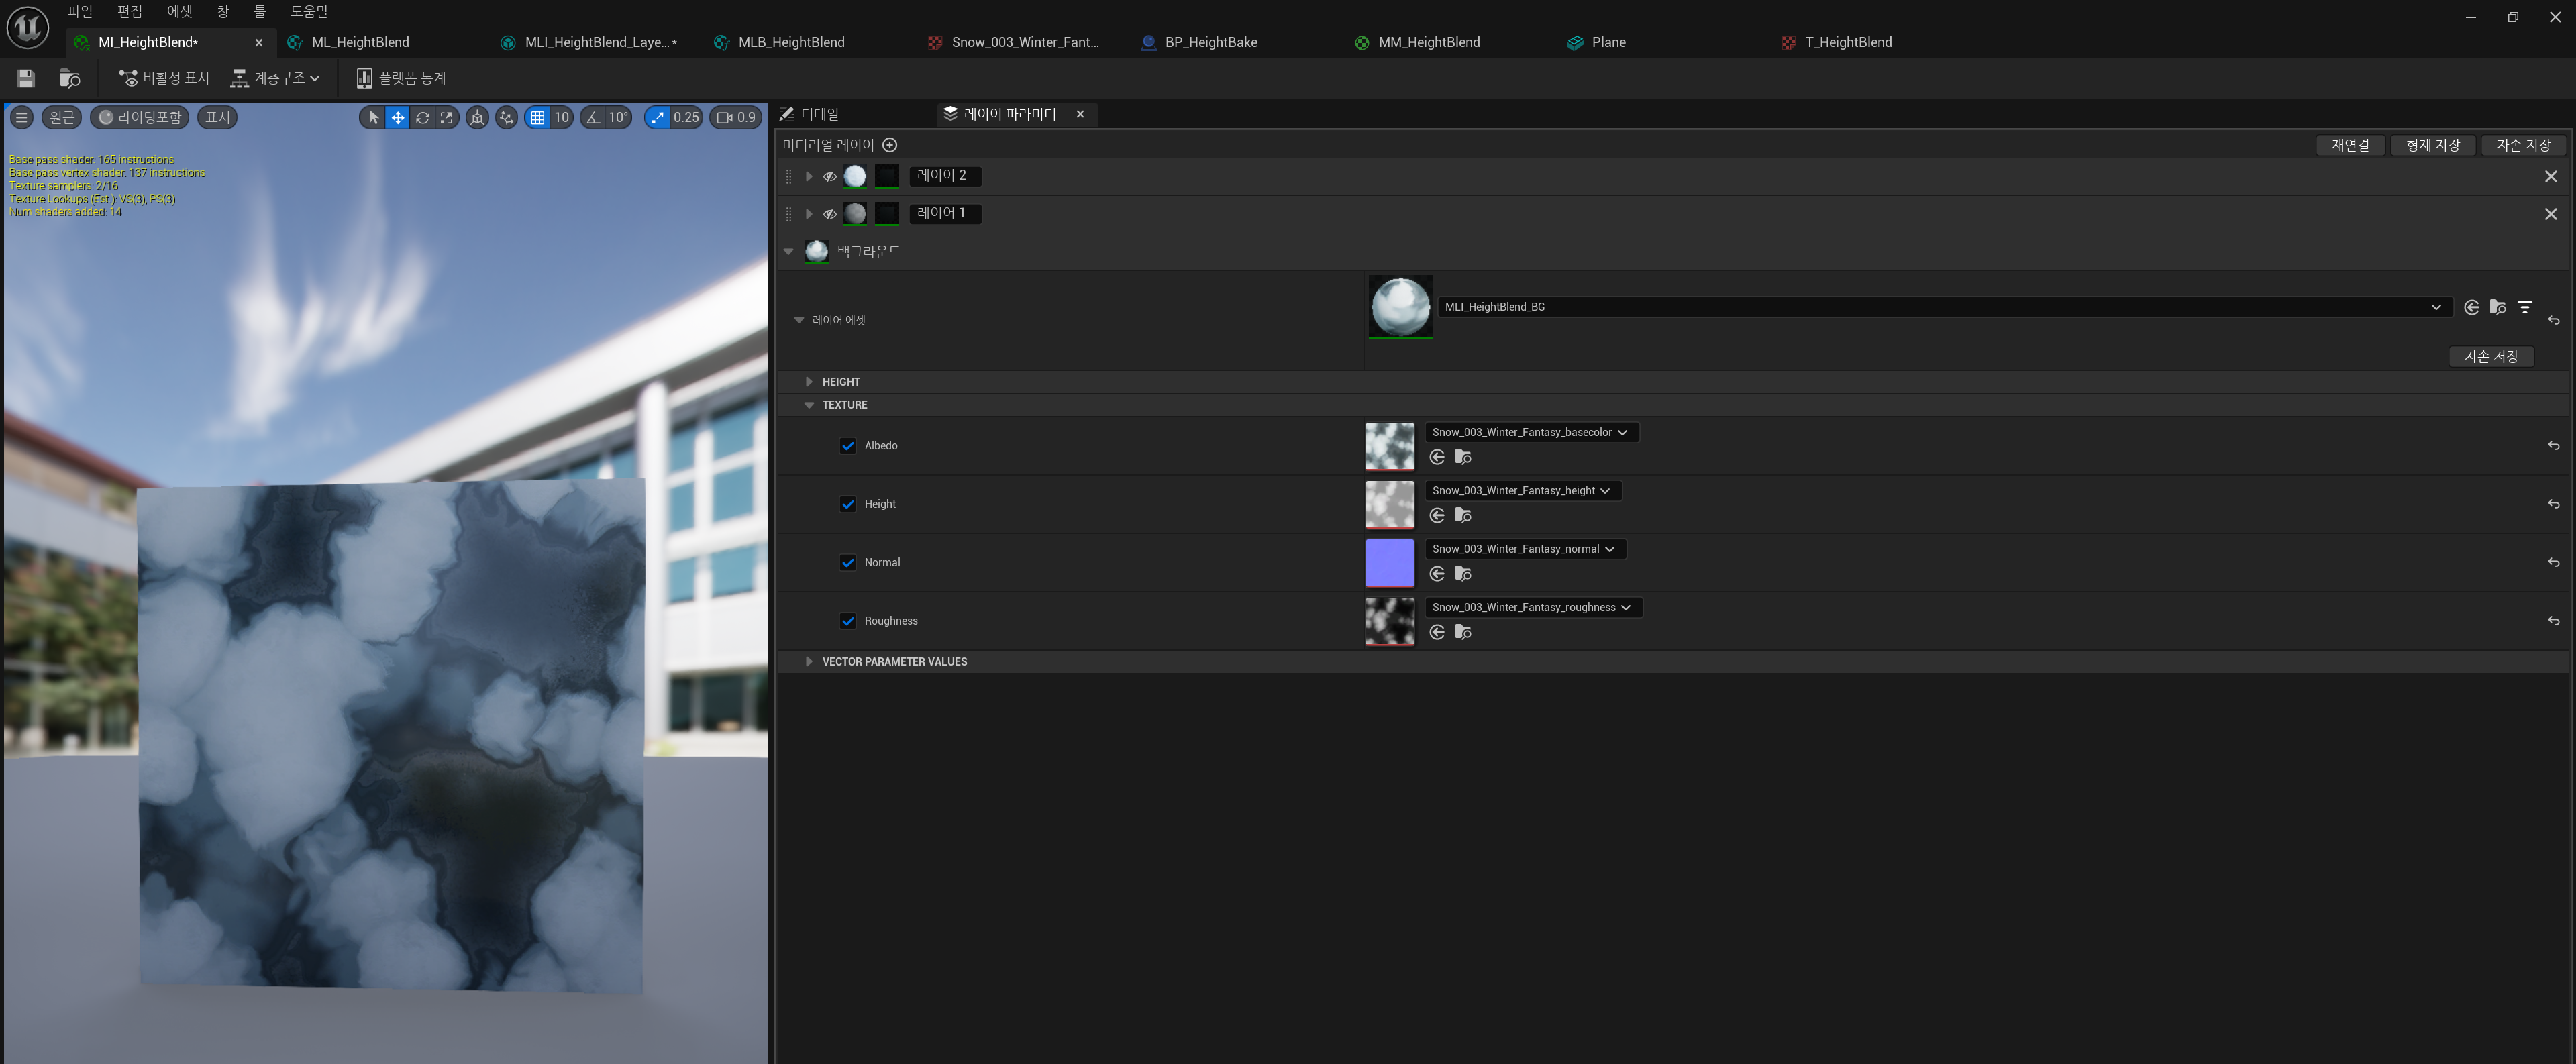Viewport: 2576px width, 1064px height.
Task: Reset Height texture to default value
Action: 2553,504
